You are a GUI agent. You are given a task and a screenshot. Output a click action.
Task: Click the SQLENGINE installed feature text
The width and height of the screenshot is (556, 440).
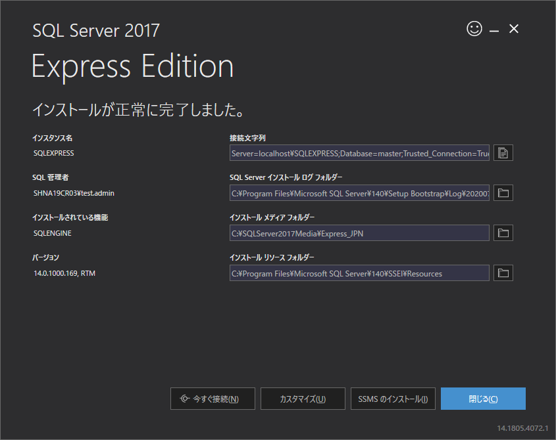[53, 233]
